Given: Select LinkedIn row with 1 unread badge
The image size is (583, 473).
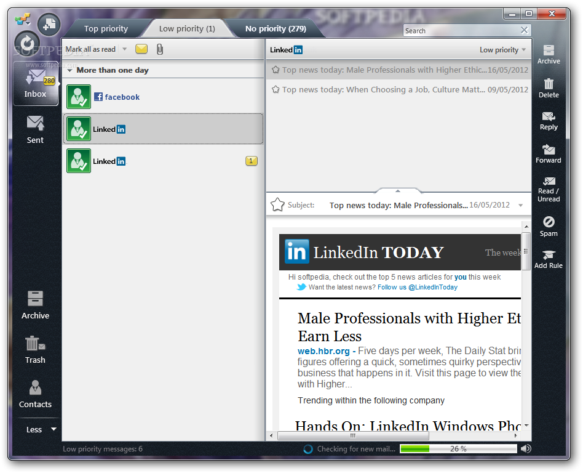Looking at the screenshot, I should (163, 161).
